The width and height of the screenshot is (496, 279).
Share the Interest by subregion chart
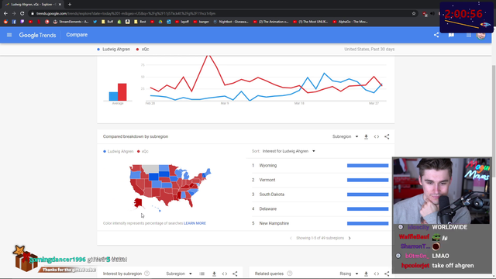[235, 274]
